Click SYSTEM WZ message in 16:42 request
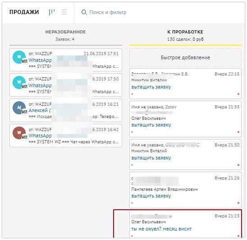247x240 pixels. point(73,142)
